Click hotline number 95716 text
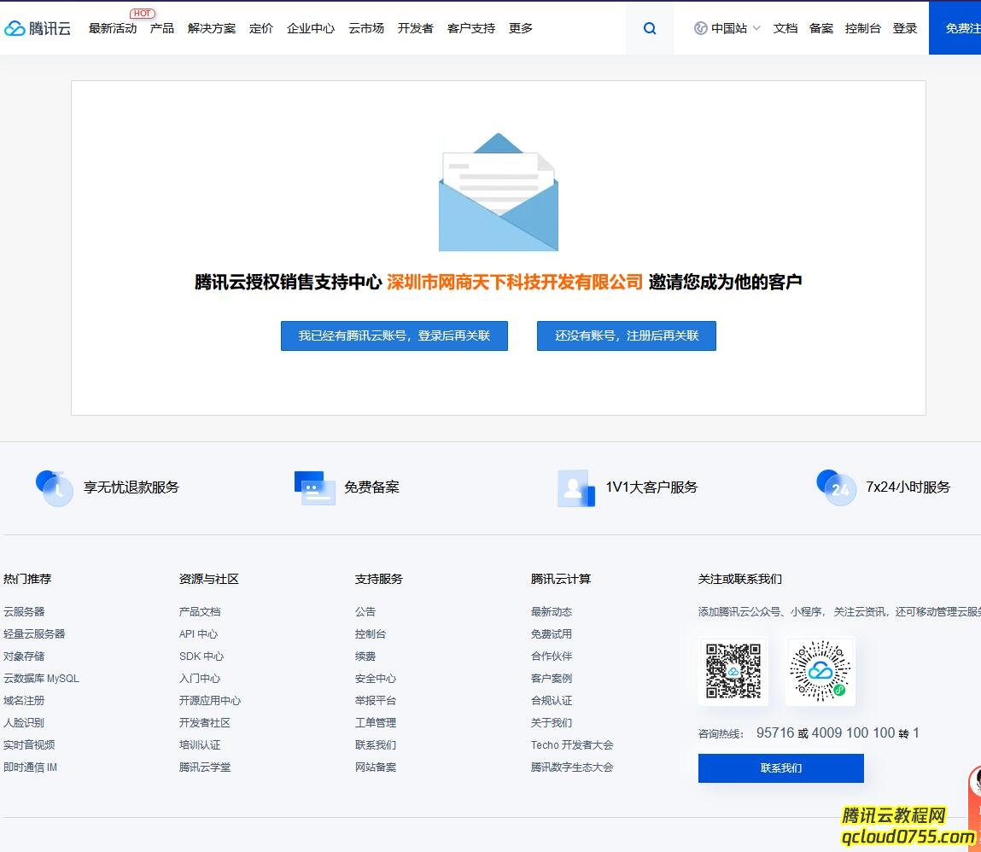 coord(775,732)
